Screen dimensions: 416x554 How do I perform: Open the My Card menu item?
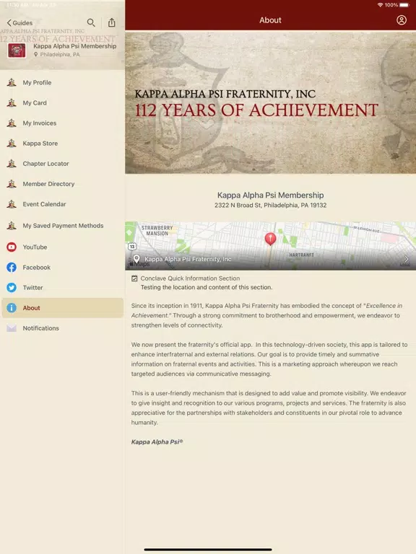click(35, 103)
